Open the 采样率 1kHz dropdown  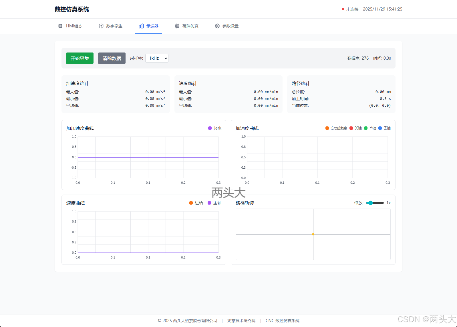pyautogui.click(x=157, y=58)
